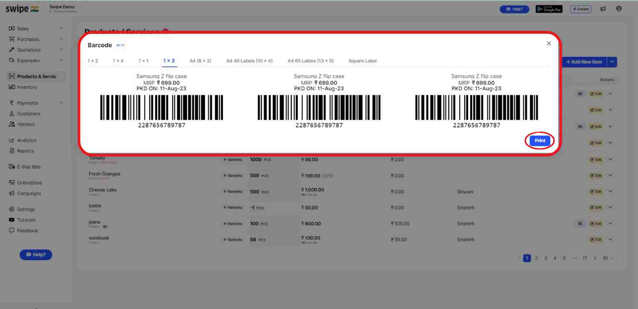Viewport: 638px width, 309px height.
Task: Click the Feedback chat icon
Action: pyautogui.click(x=12, y=230)
